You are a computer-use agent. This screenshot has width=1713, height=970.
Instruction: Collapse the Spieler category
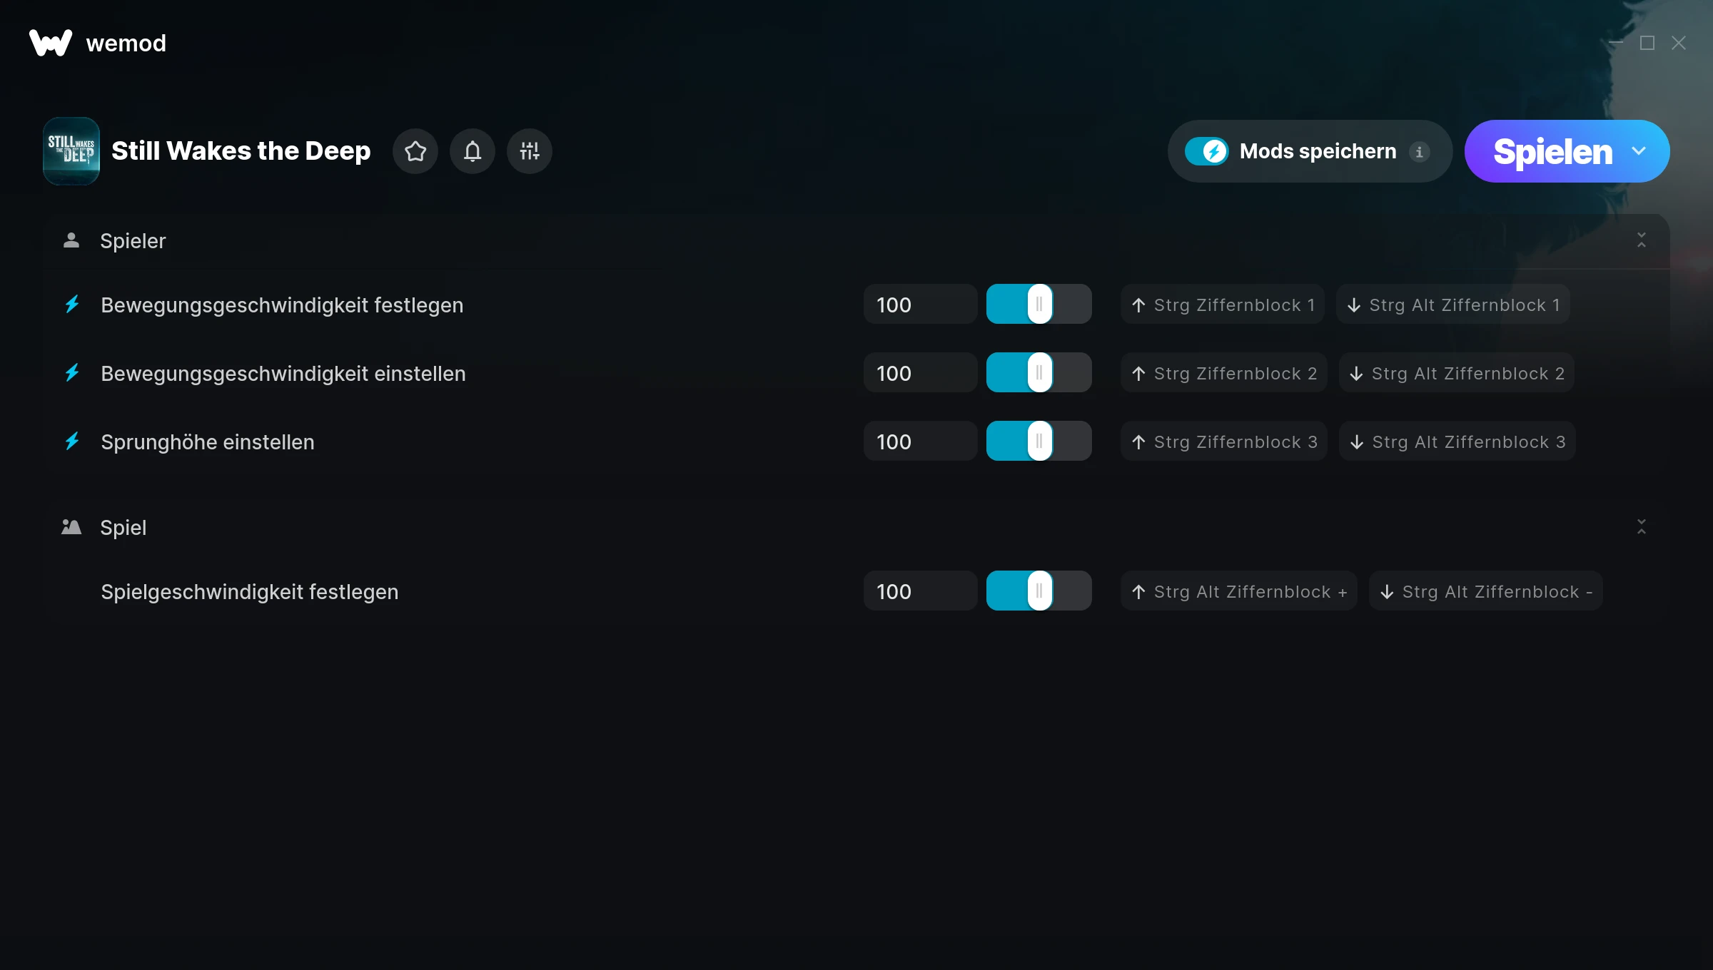1642,240
